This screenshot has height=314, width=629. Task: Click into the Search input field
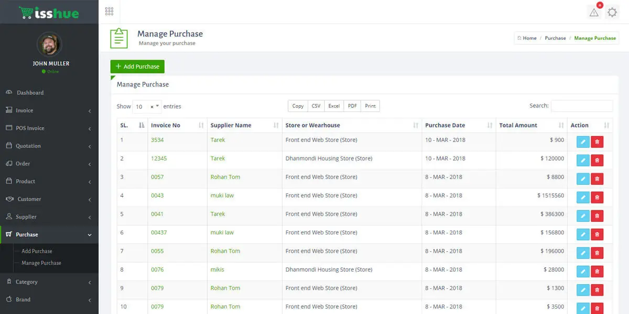[581, 106]
